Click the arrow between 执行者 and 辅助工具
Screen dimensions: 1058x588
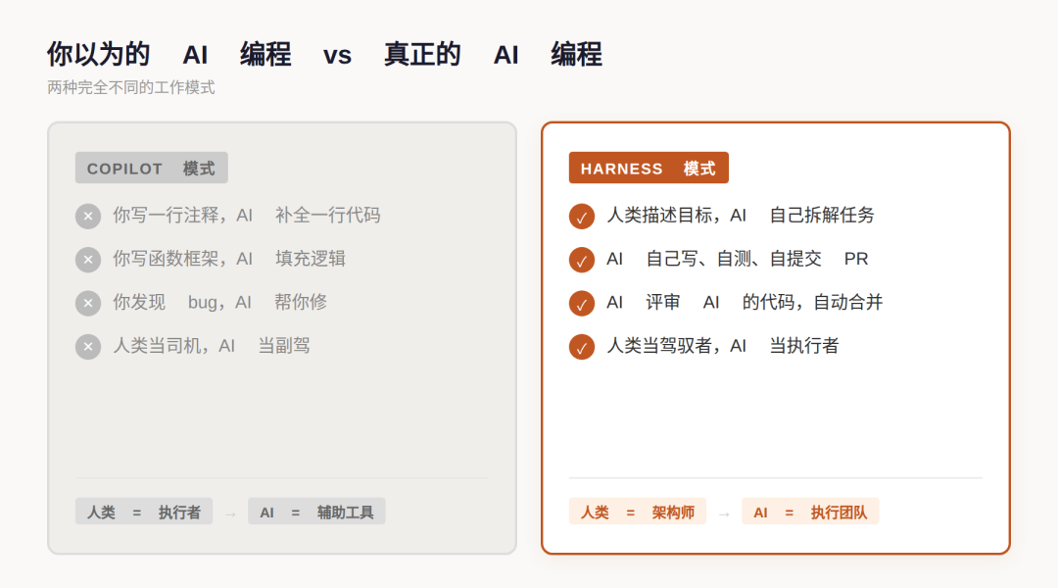click(230, 514)
